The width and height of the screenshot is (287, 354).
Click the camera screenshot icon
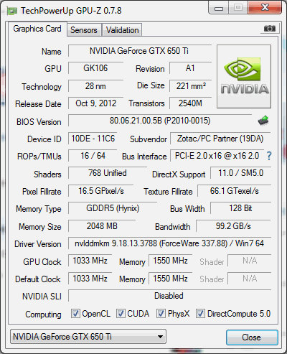click(269, 29)
